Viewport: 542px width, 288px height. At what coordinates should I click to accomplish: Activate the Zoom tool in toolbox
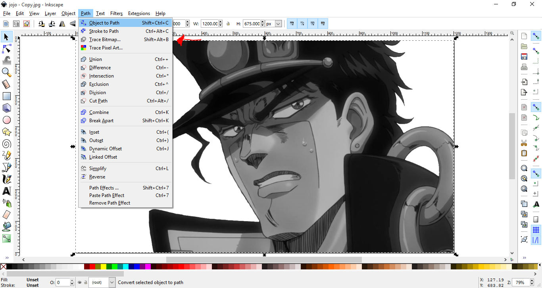[x=7, y=72]
